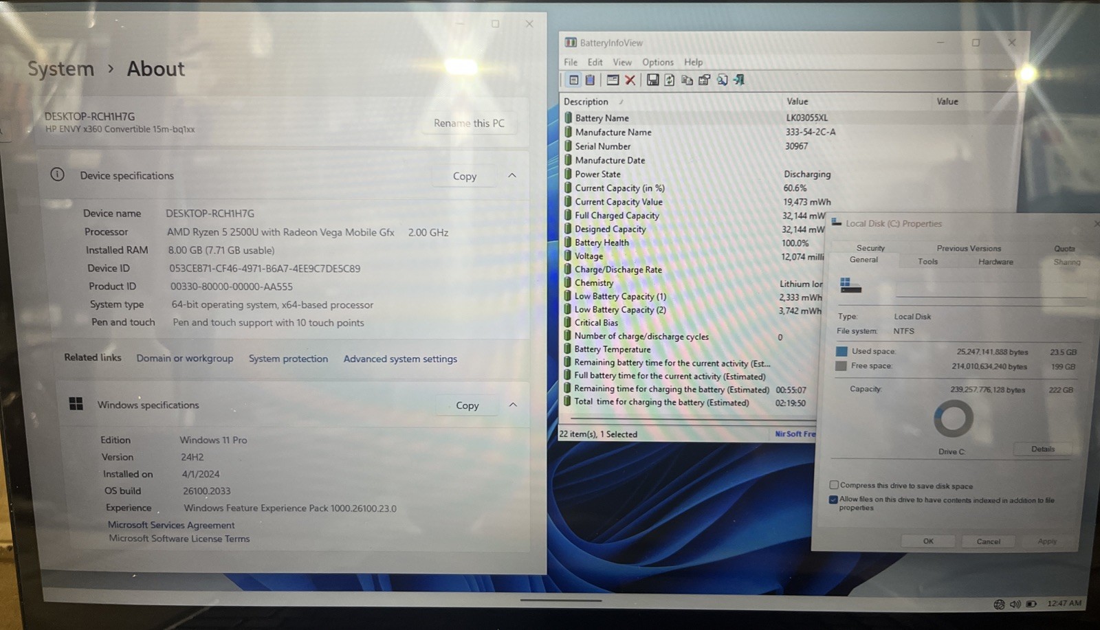
Task: Click the Exit toolbar icon in BatteryInfoView
Action: pos(739,80)
